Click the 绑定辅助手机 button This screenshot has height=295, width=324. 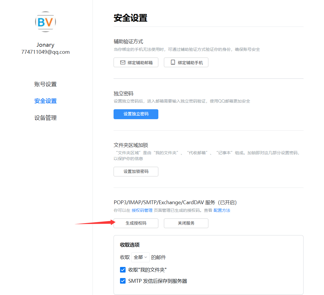pyautogui.click(x=186, y=63)
